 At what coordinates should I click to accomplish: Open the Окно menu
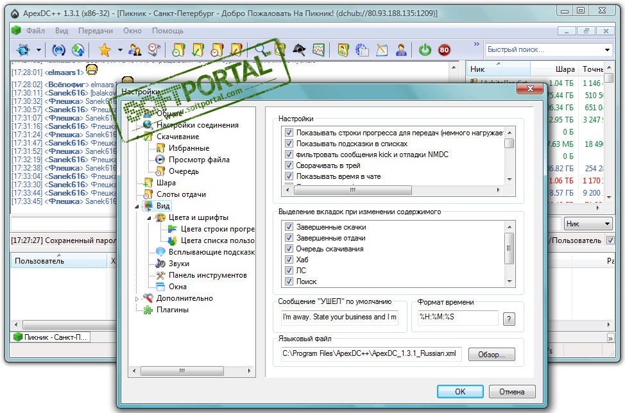point(132,31)
